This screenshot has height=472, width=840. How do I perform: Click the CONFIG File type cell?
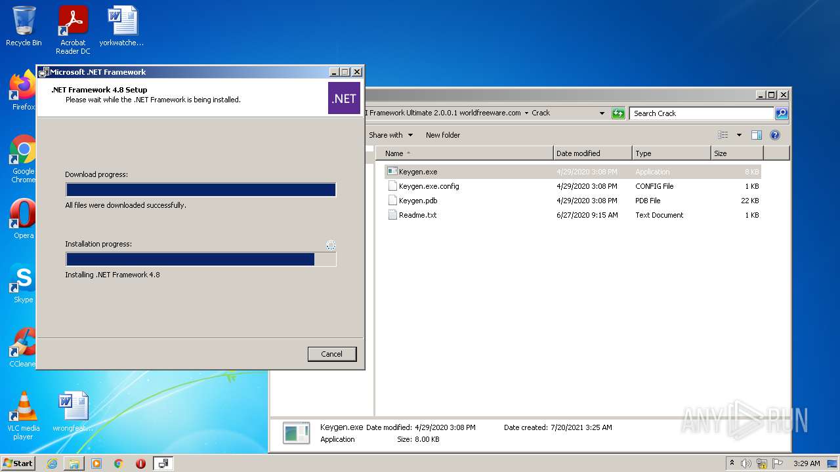pos(654,186)
